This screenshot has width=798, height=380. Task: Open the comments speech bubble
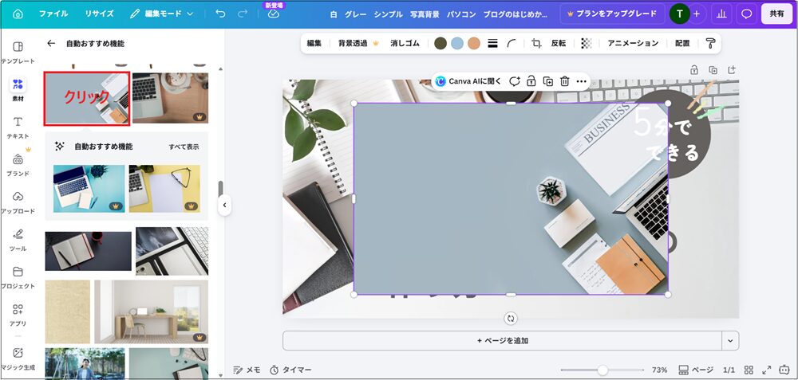coord(747,14)
